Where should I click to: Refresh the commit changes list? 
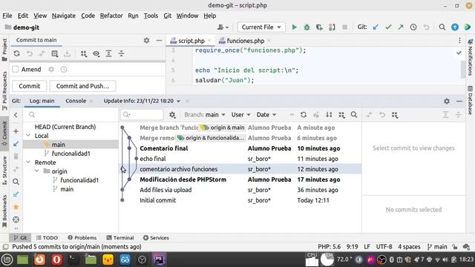16,53
